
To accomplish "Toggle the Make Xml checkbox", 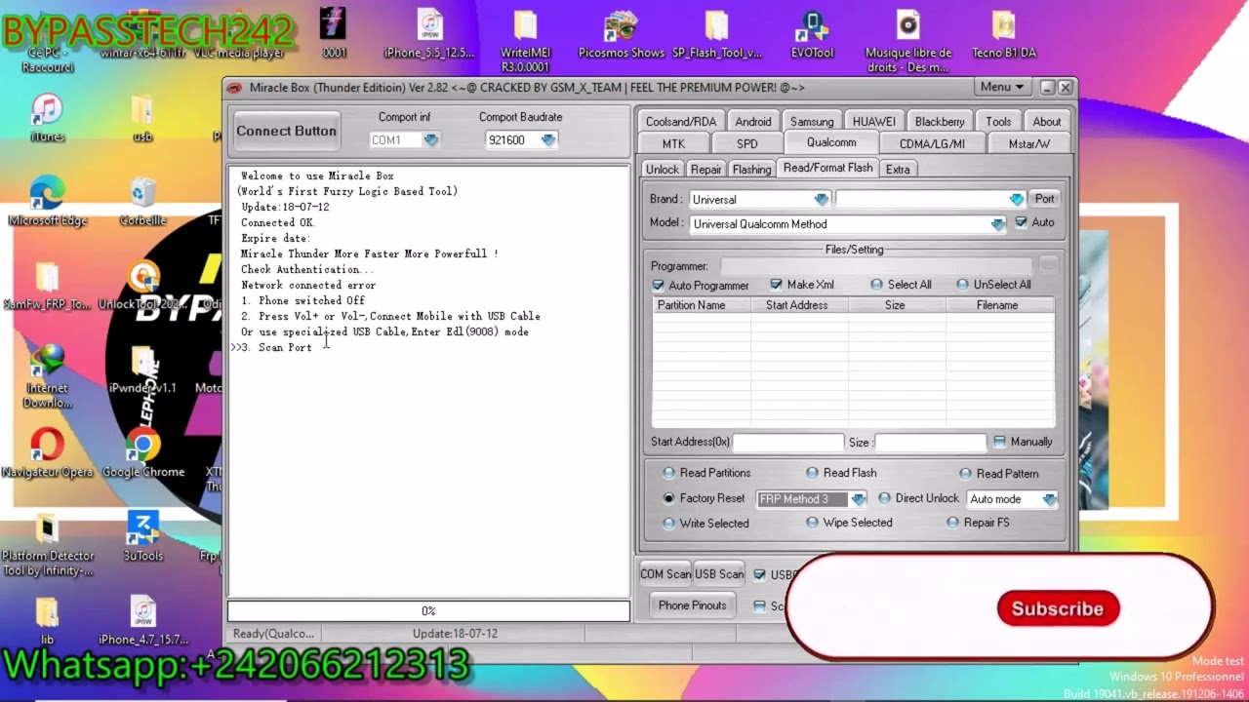I will point(776,285).
